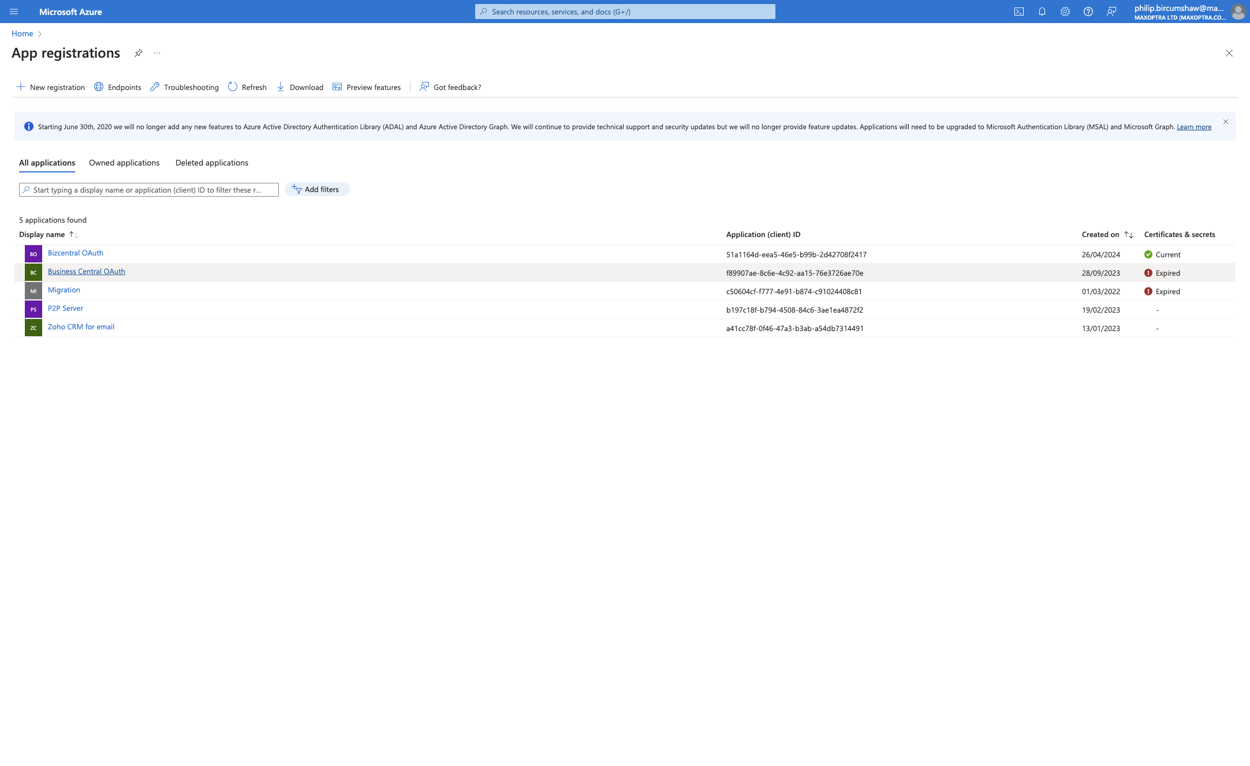Image resolution: width=1250 pixels, height=766 pixels.
Task: Open the Business Central OAuth app
Action: (x=87, y=271)
